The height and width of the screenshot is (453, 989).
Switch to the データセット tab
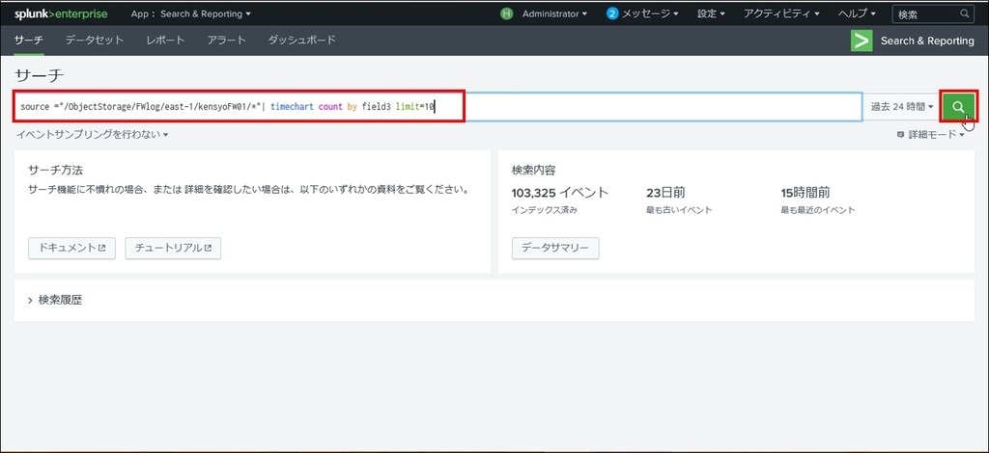coord(95,40)
